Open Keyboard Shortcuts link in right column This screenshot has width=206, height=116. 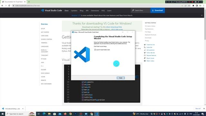(x=151, y=35)
